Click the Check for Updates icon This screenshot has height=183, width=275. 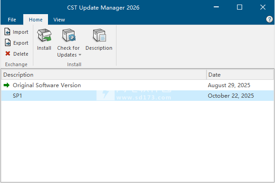pos(69,36)
